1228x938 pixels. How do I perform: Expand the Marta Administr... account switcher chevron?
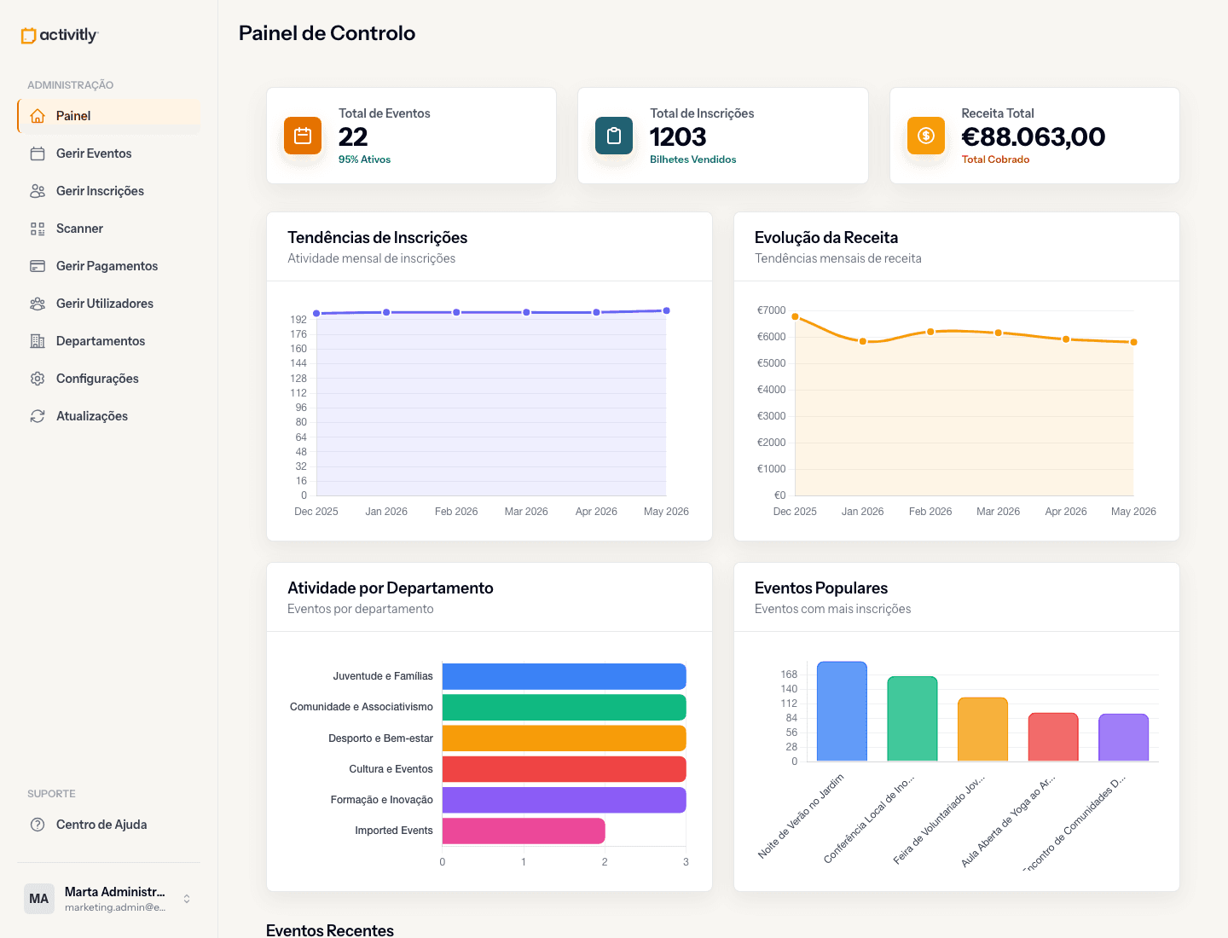pos(187,899)
